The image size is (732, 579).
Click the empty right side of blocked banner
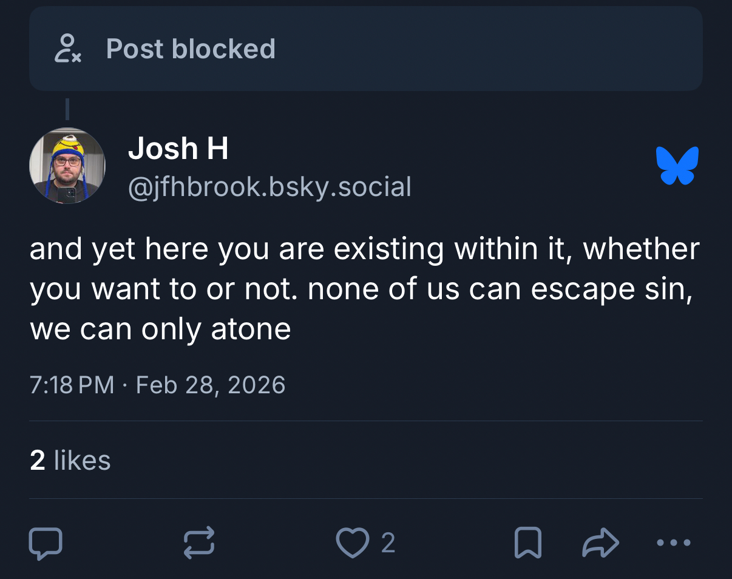(516, 49)
